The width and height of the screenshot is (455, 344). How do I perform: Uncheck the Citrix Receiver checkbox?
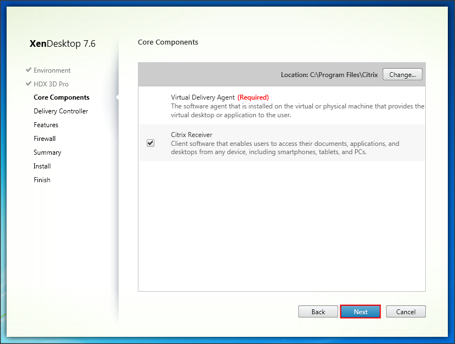151,143
